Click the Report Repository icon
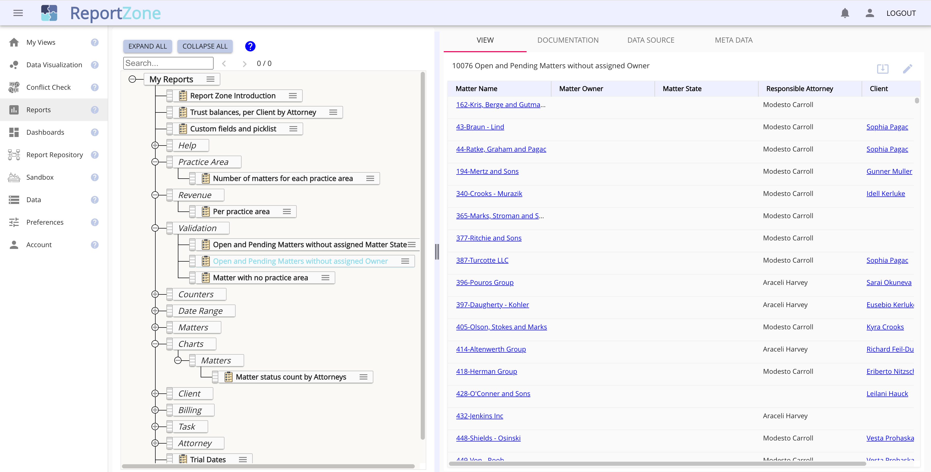Image resolution: width=931 pixels, height=472 pixels. (14, 154)
